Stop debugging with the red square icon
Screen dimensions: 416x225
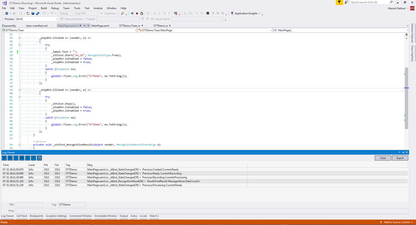coord(137,13)
